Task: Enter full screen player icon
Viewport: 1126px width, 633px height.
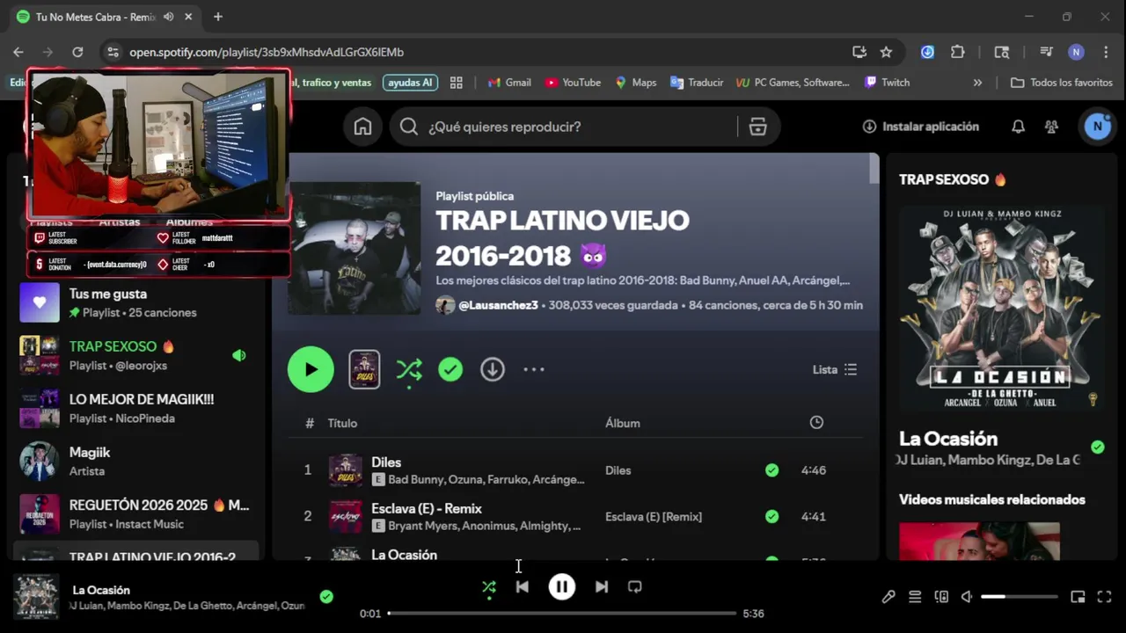Action: point(1105,597)
